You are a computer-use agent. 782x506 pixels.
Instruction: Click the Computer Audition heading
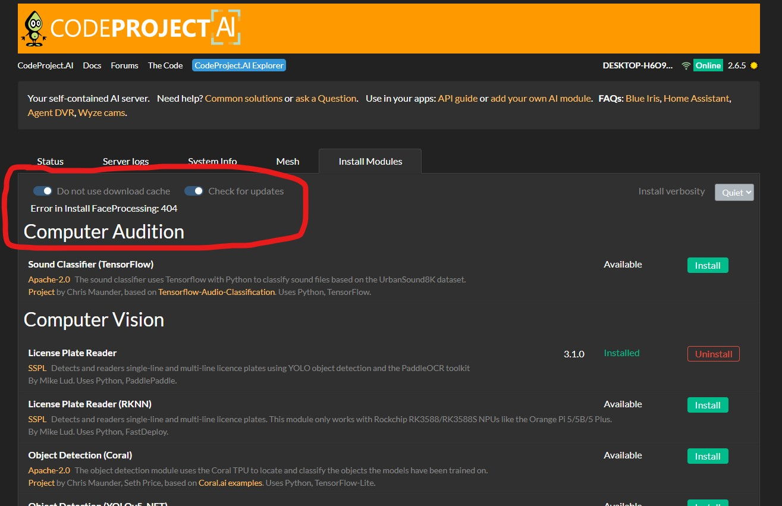[104, 232]
